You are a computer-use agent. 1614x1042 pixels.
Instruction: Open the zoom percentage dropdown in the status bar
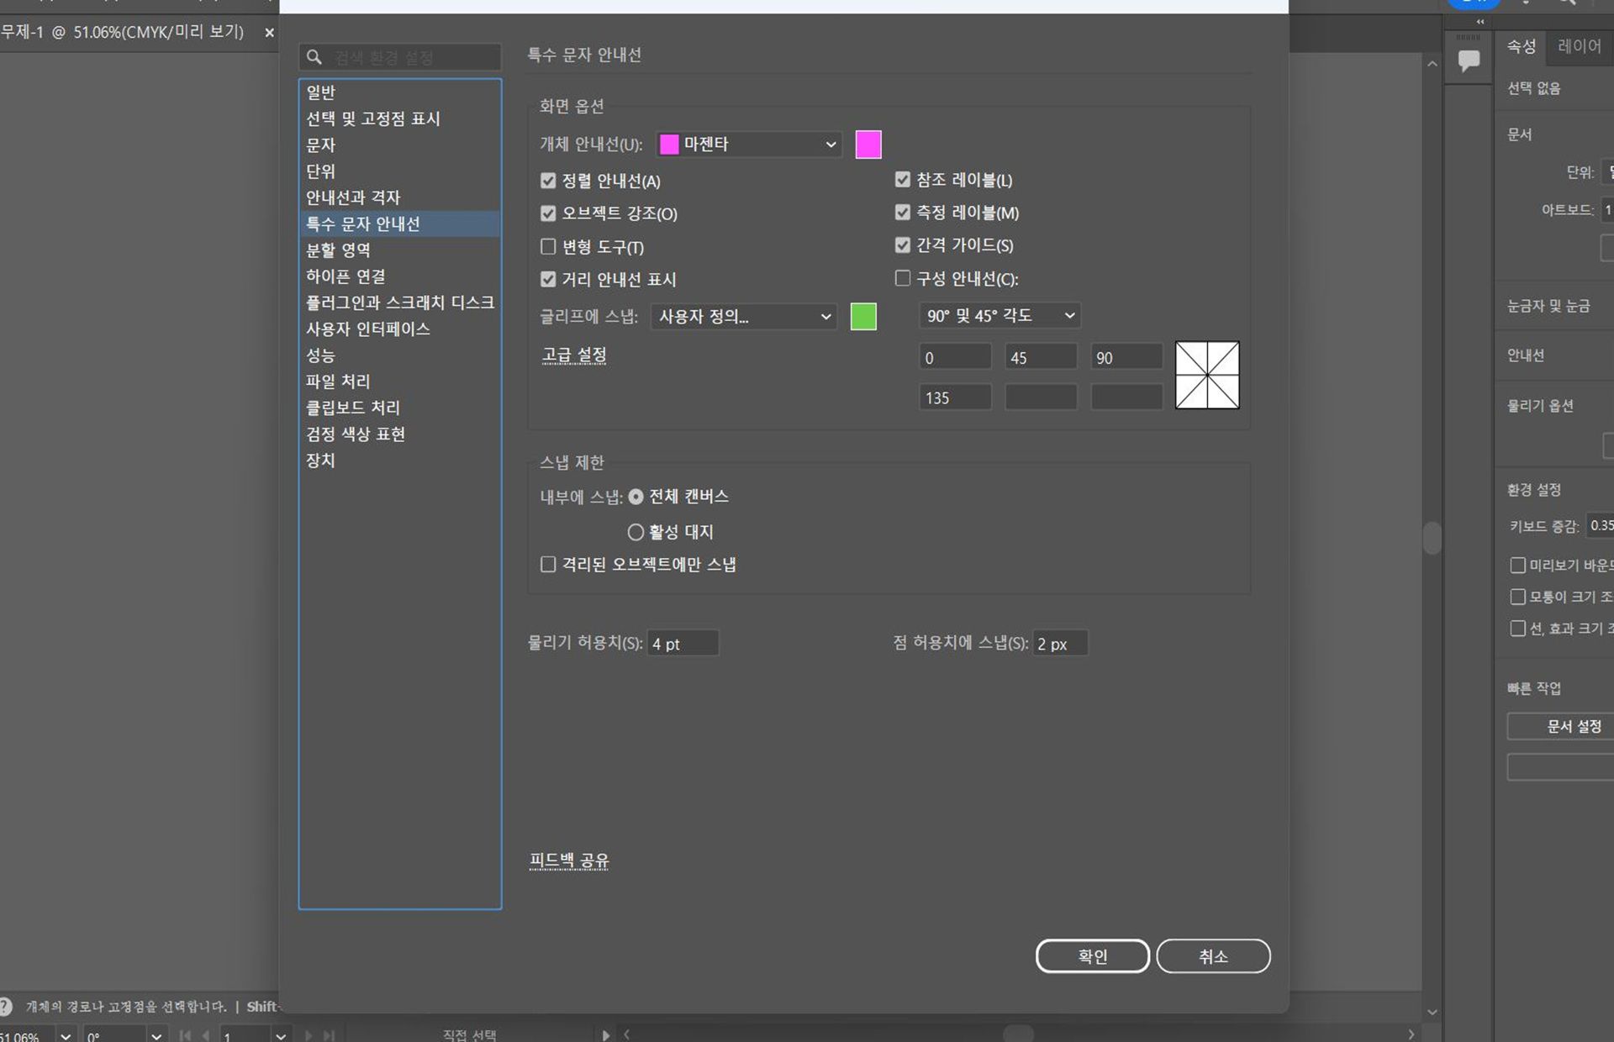point(67,1035)
